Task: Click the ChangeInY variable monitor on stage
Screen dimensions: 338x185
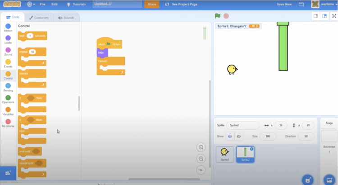Action: tap(238, 26)
